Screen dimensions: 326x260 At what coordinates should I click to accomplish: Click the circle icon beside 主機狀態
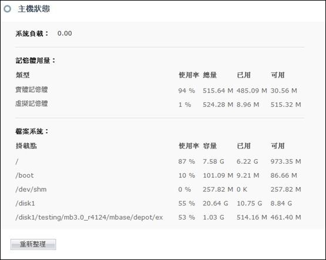tap(8, 9)
